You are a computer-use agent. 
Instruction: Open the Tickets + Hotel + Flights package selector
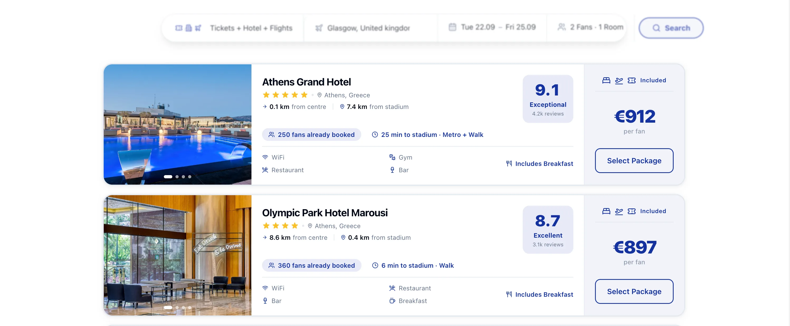(234, 28)
